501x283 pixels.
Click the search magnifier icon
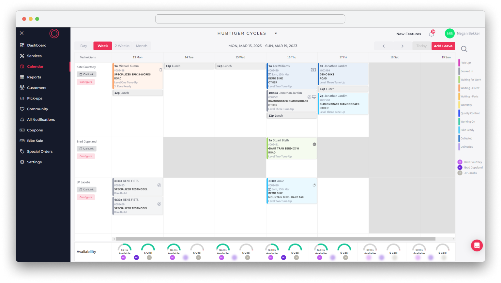[x=464, y=48]
